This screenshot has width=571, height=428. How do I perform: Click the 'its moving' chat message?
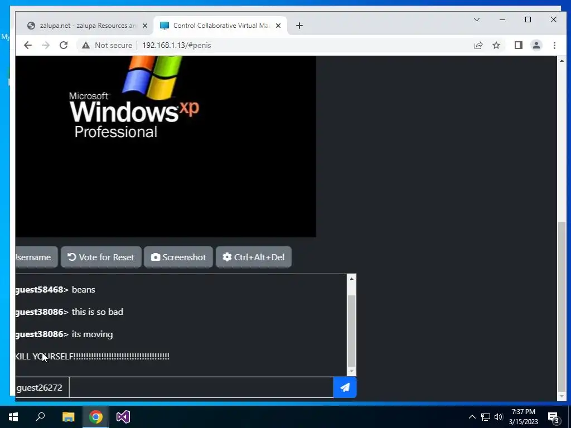(92, 334)
